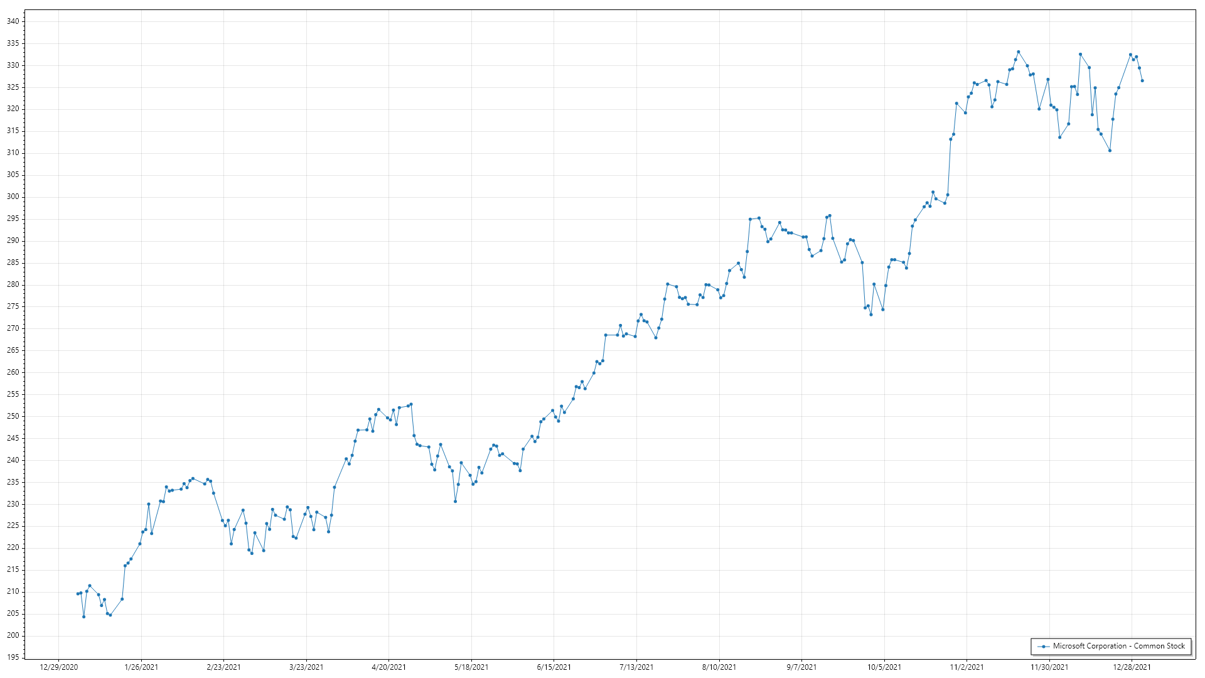The image size is (1205, 678).
Task: Click the 12/28/2021 x-axis date label
Action: (1132, 667)
